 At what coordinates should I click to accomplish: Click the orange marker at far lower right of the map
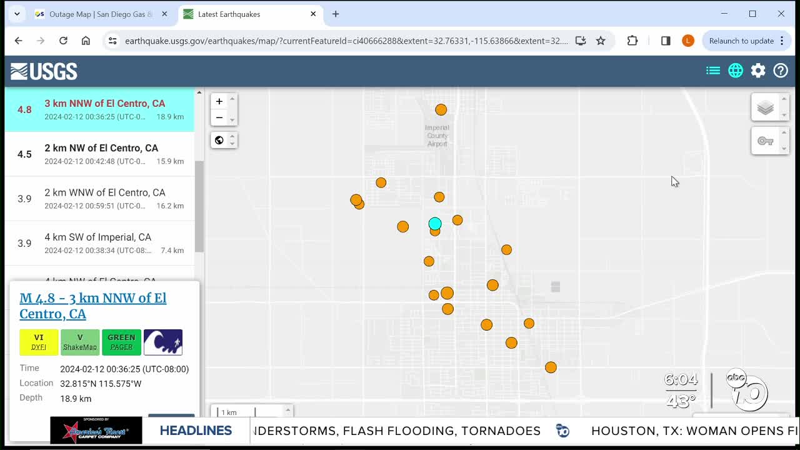(551, 367)
